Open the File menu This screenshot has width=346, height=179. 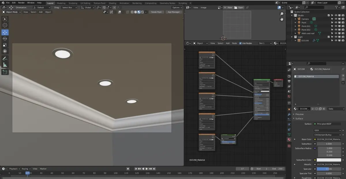click(8, 3)
